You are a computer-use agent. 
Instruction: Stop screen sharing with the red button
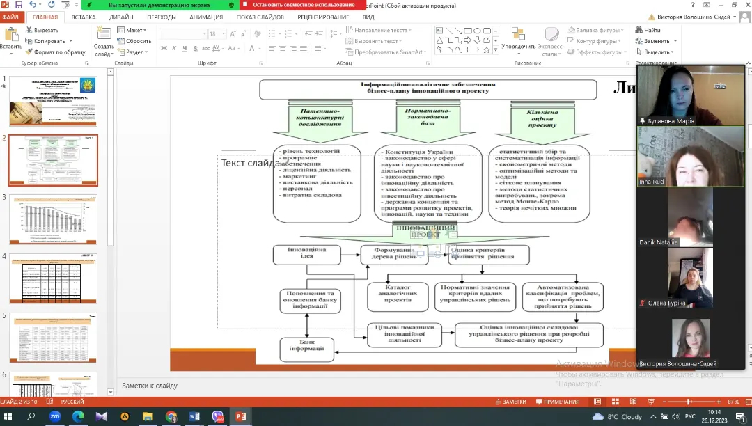pyautogui.click(x=303, y=5)
